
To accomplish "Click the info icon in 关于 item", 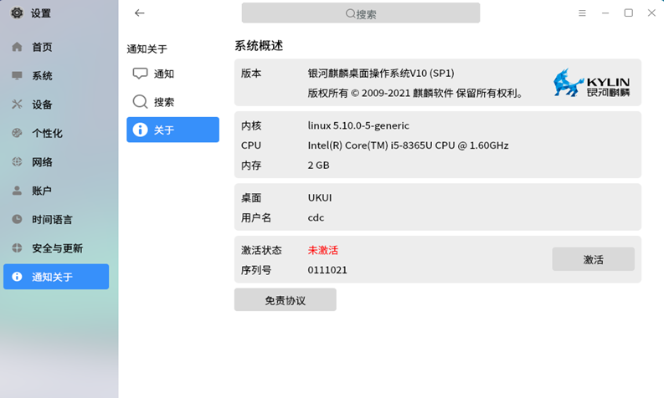I will point(140,130).
